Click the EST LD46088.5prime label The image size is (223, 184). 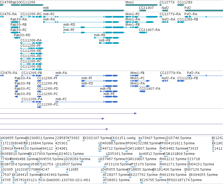click(x=112, y=143)
